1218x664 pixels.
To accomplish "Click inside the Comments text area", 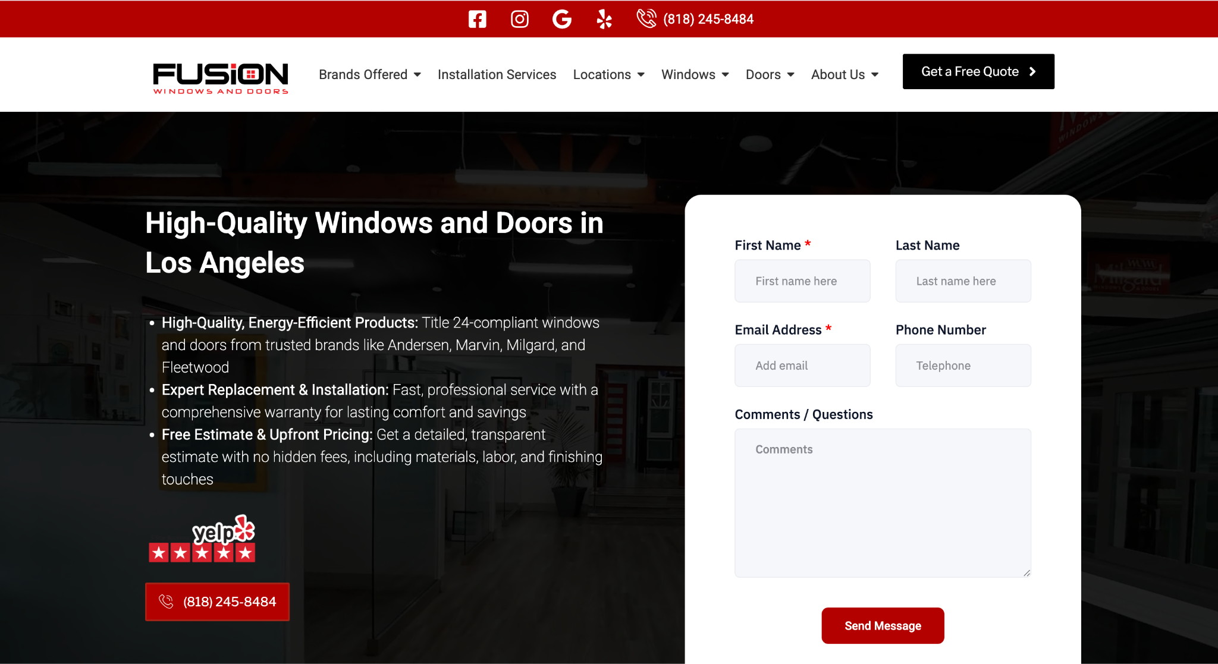I will (883, 503).
